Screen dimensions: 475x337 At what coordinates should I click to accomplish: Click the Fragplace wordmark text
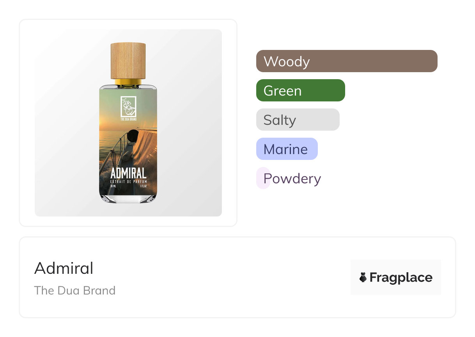point(401,277)
